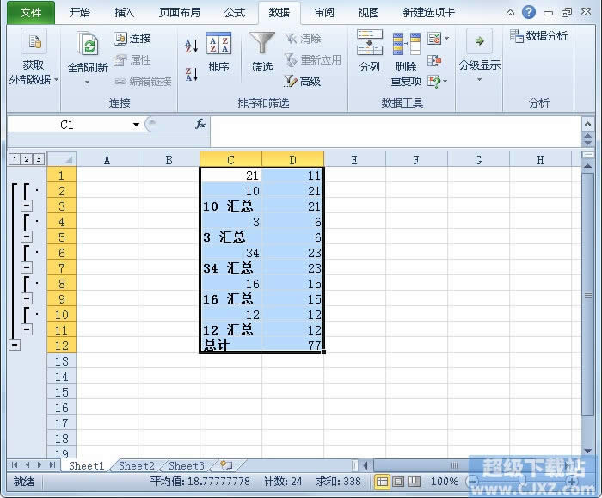Image resolution: width=602 pixels, height=498 pixels.
Task: Select cell containing 总计
Action: point(230,345)
